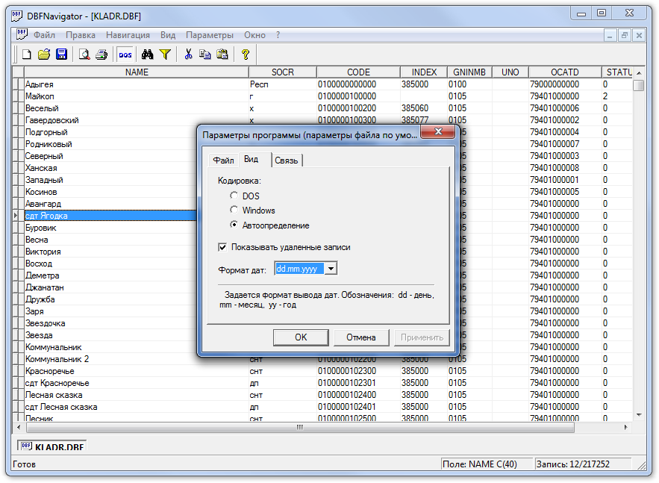
Task: Toggle Показывать удаленные записи checkbox
Action: 222,247
